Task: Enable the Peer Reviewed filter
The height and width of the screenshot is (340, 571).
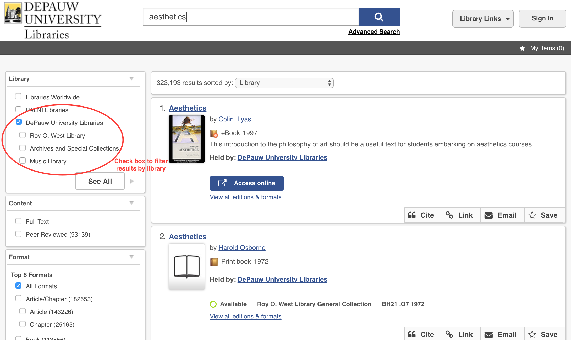Action: click(x=18, y=234)
